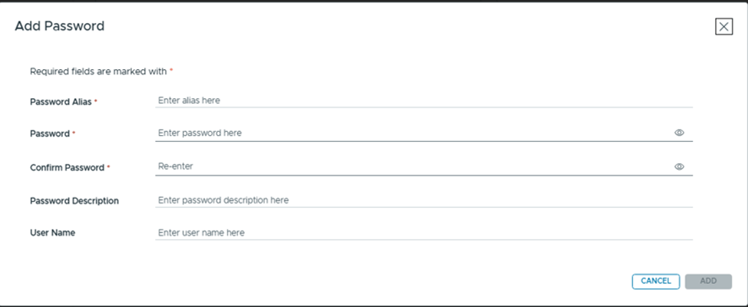Screen dimensions: 748x307
Task: Click the Password Description label
Action: pyautogui.click(x=74, y=201)
